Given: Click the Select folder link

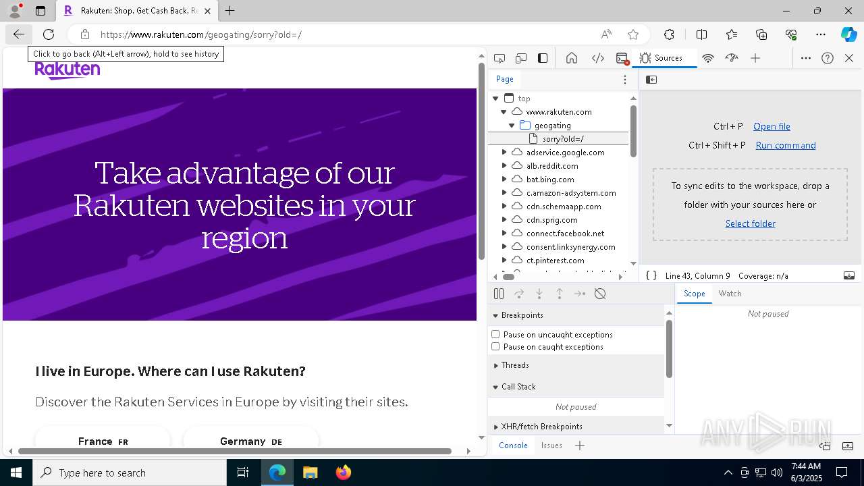Looking at the screenshot, I should pos(750,223).
